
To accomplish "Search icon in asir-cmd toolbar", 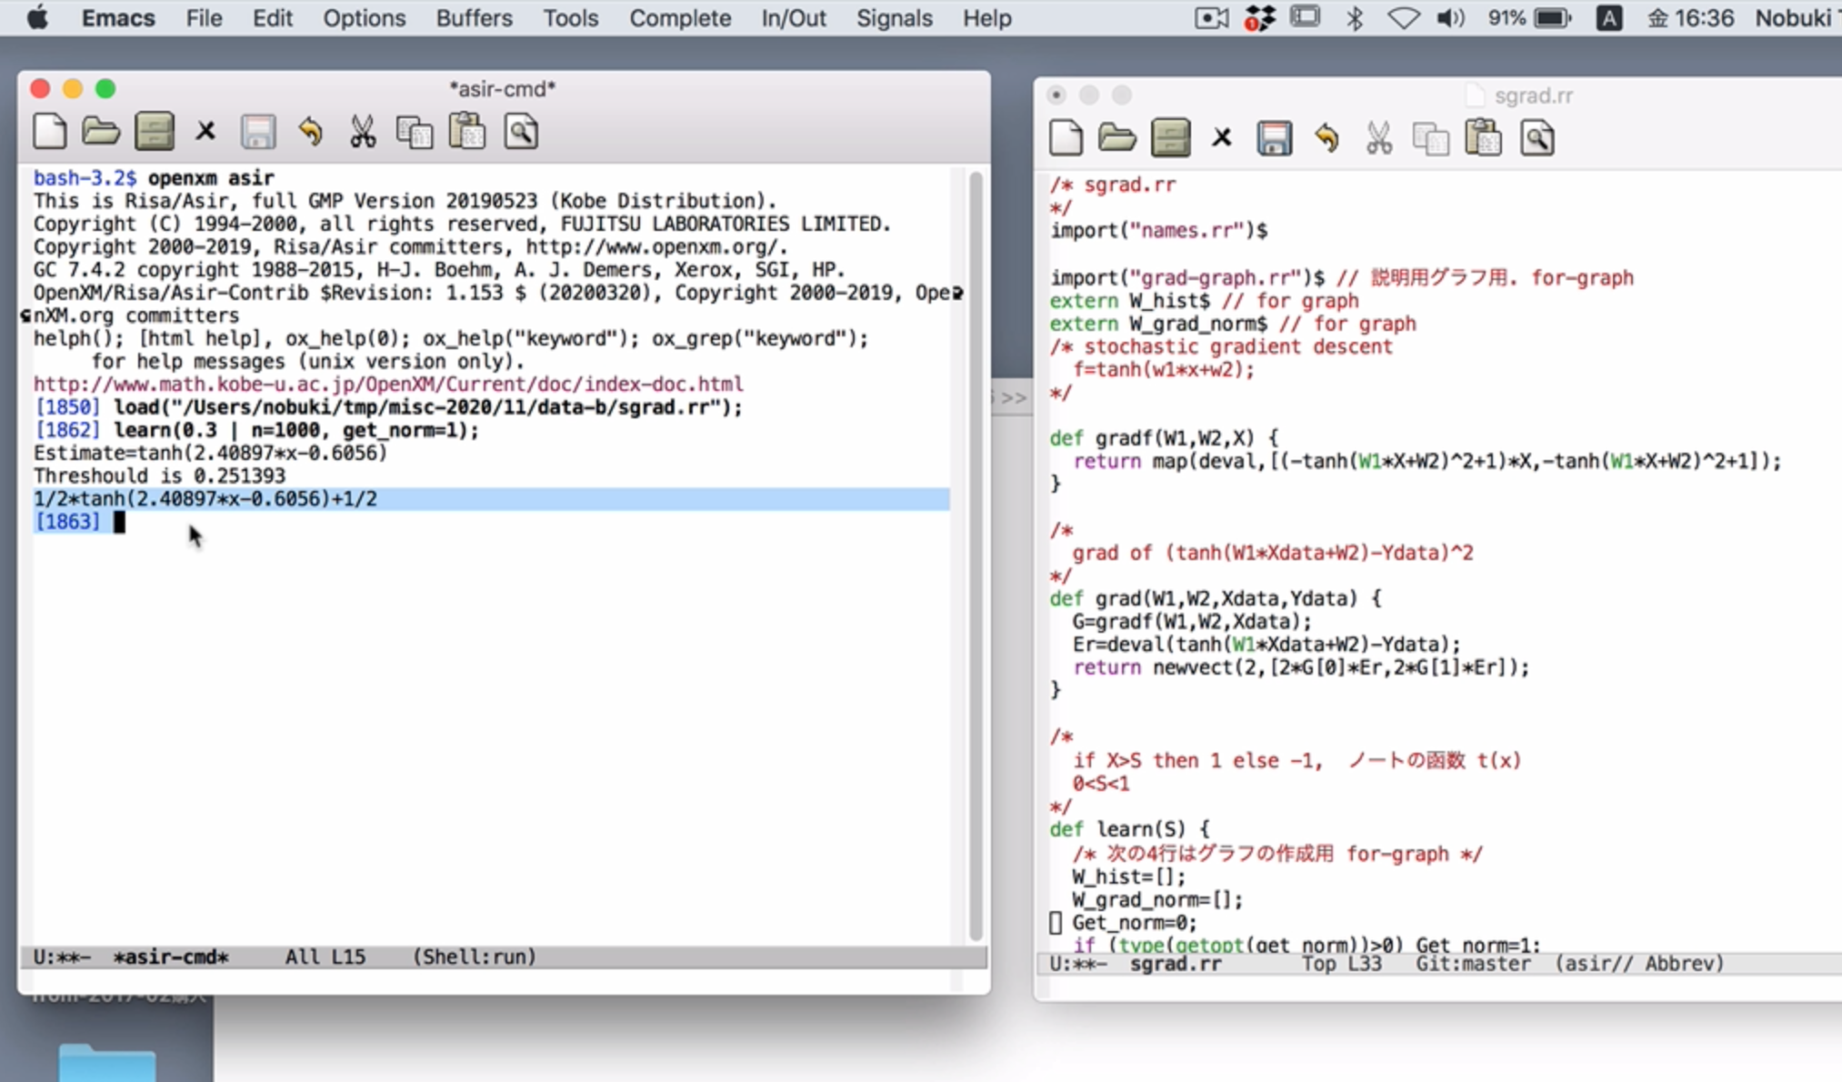I will click(x=522, y=132).
